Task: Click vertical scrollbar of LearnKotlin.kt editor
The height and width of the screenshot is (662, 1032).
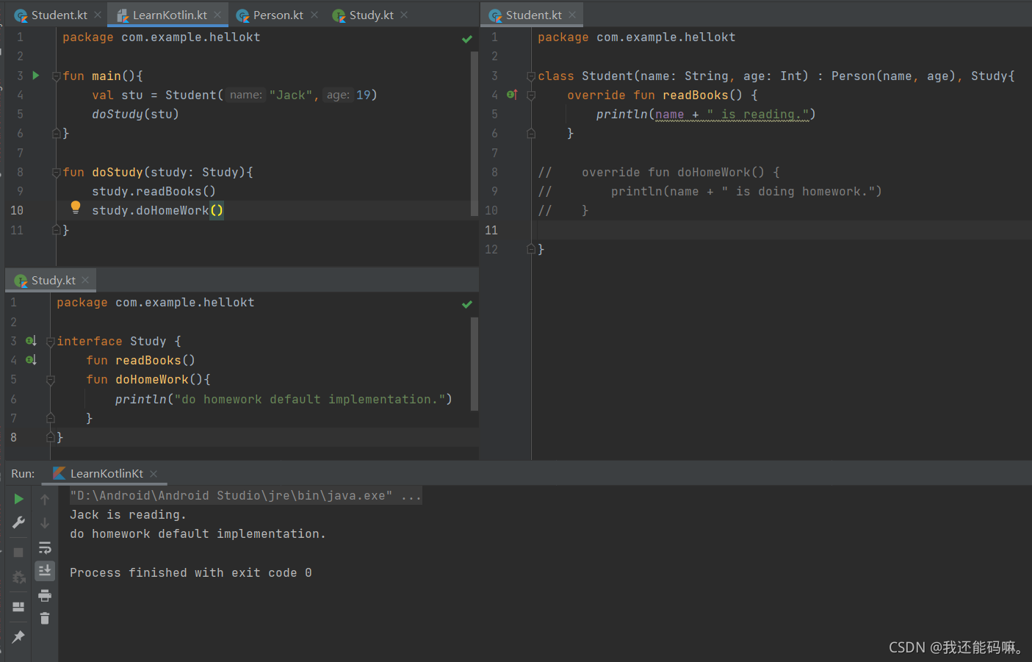Action: pyautogui.click(x=474, y=134)
